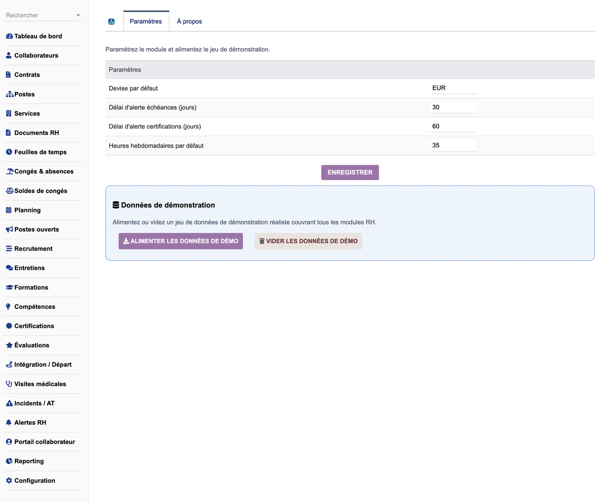Click the Portail collaborateur user circle icon
610x502 pixels.
(9, 442)
